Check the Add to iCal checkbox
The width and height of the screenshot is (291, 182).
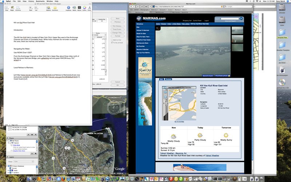pos(112,40)
